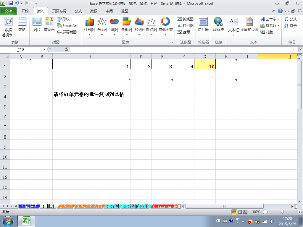Switch to the 审阅 Review tab
The height and width of the screenshot is (227, 303).
(109, 11)
